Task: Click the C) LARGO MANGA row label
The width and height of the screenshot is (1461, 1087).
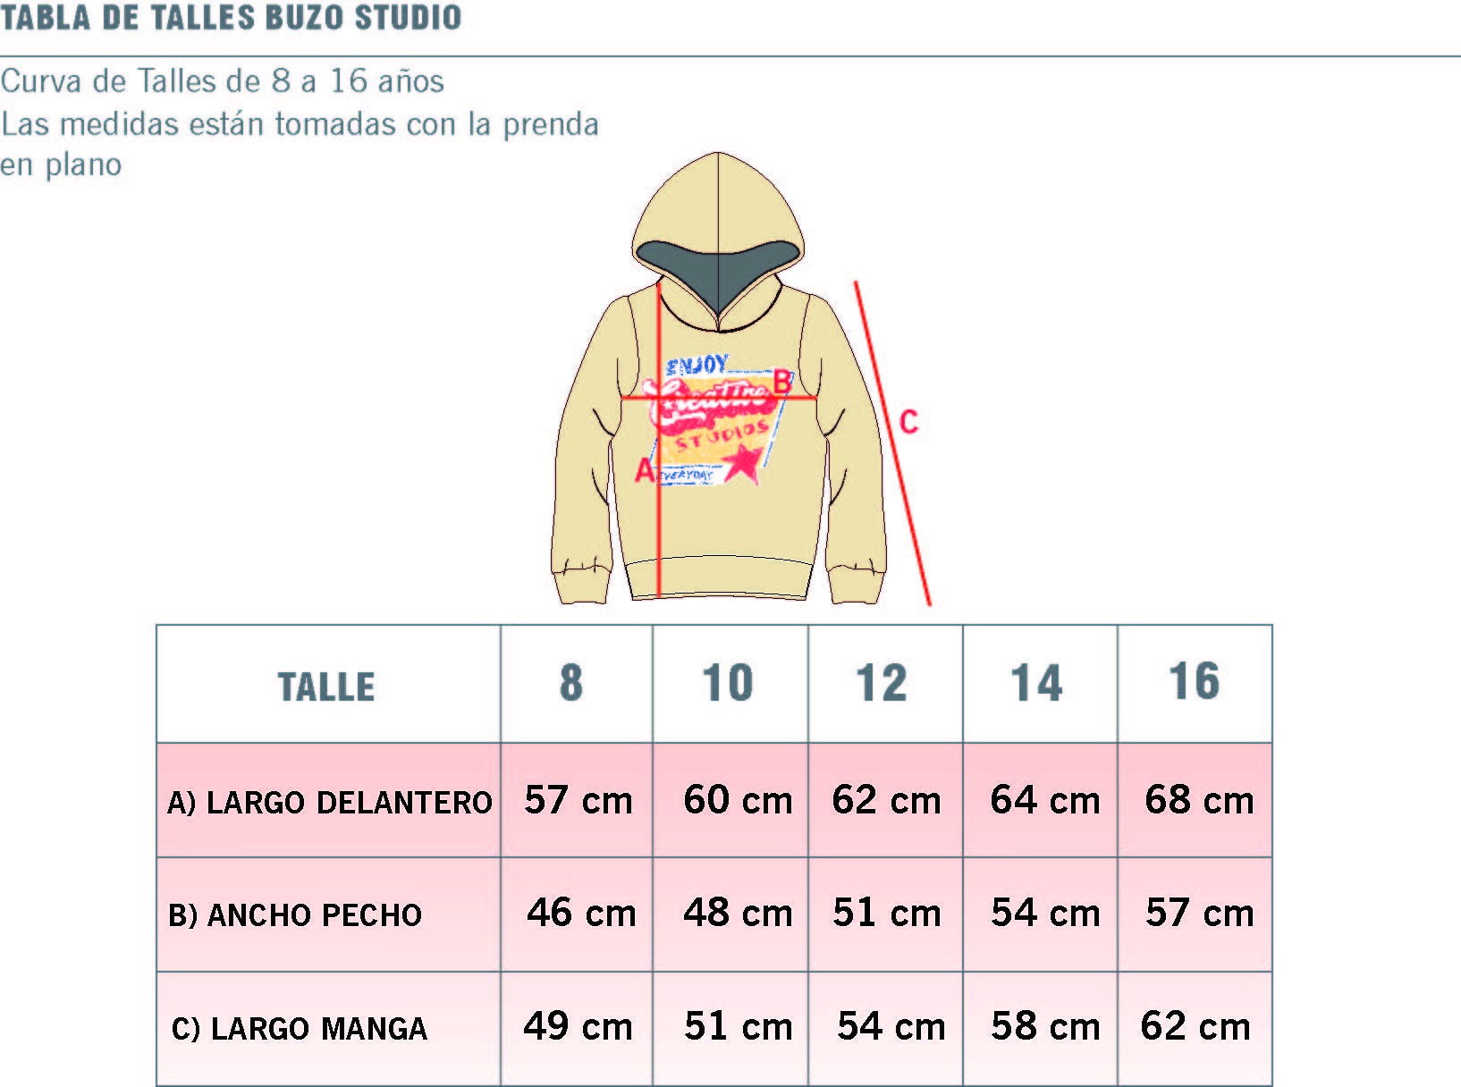Action: pyautogui.click(x=300, y=1029)
